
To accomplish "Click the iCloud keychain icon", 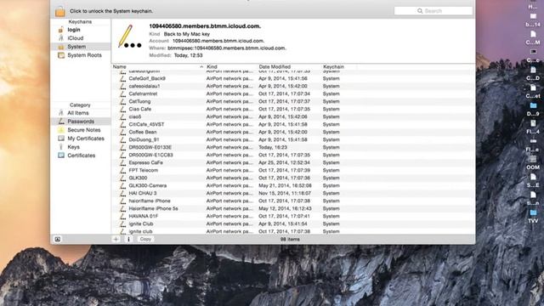I will point(61,37).
